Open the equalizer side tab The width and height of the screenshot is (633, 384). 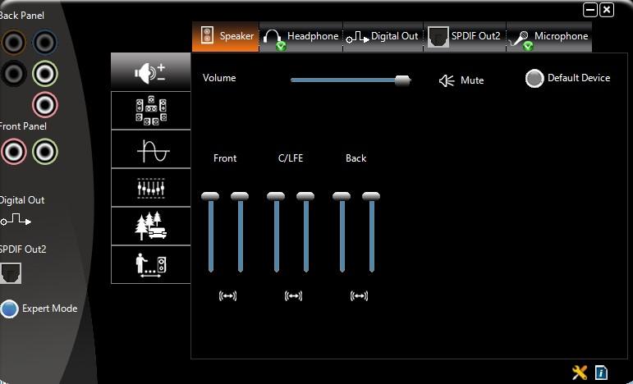click(x=150, y=188)
